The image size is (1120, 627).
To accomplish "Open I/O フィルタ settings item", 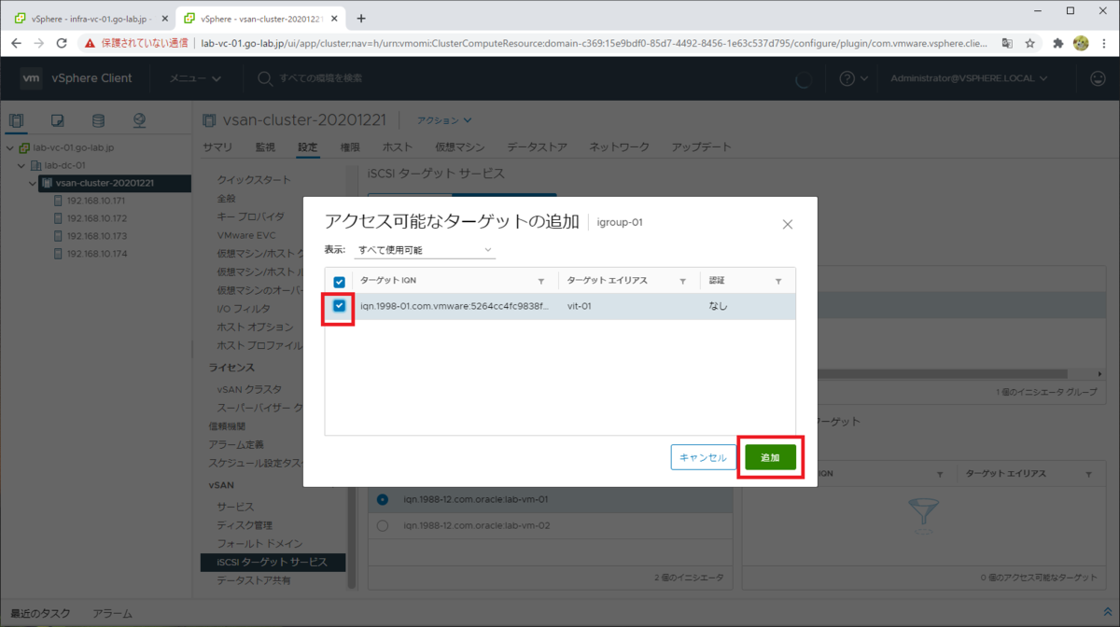I will tap(244, 309).
